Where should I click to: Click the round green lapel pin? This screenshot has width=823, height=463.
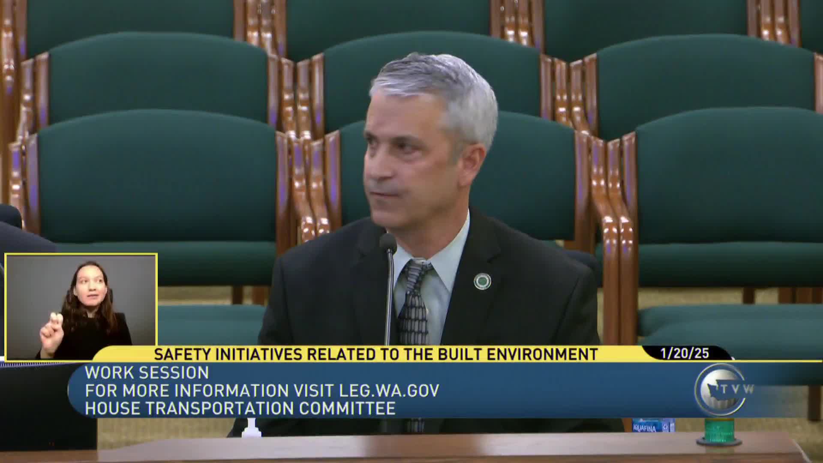(x=482, y=281)
